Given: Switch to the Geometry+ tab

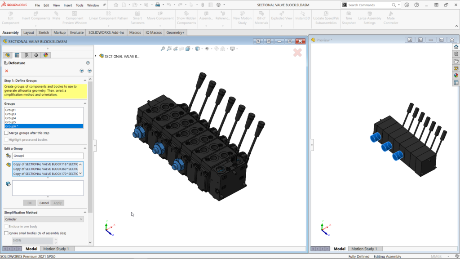Looking at the screenshot, I should [175, 32].
